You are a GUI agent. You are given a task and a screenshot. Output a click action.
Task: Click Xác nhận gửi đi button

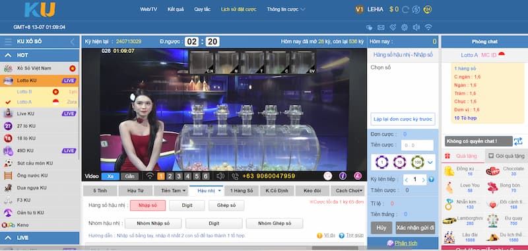(416, 228)
